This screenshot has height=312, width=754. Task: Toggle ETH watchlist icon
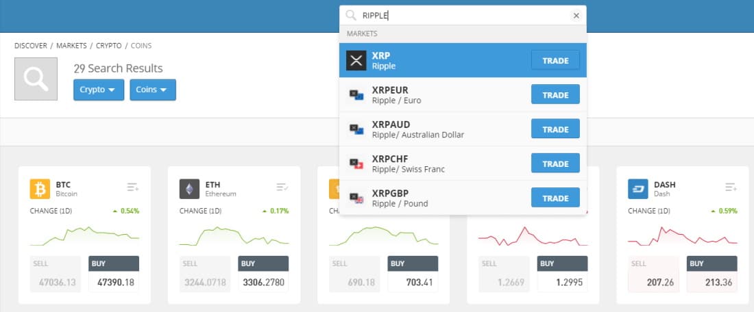point(282,187)
